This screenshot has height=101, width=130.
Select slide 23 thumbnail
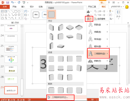[x=11, y=28]
